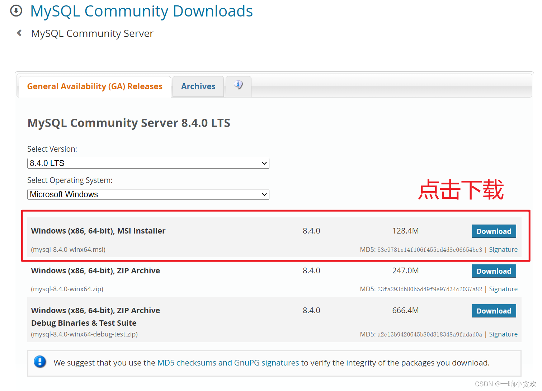Click the 8.4.0 version cell beside 666.4M
This screenshot has height=391, width=542.
click(311, 310)
